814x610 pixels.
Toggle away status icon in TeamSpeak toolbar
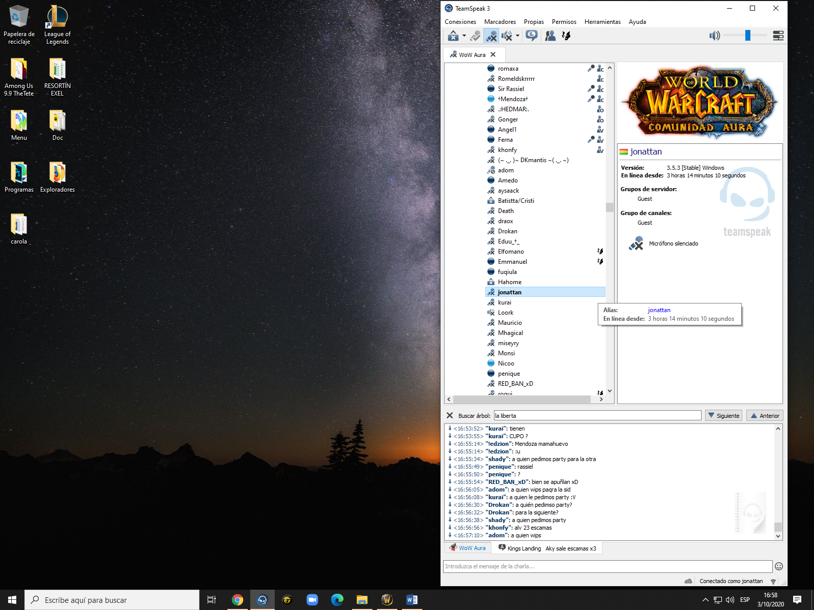click(x=453, y=36)
